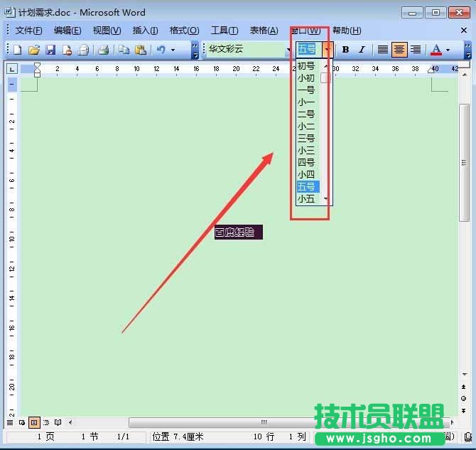Click vertical scrollbar up arrow
This screenshot has width=476, height=450.
(x=464, y=75)
